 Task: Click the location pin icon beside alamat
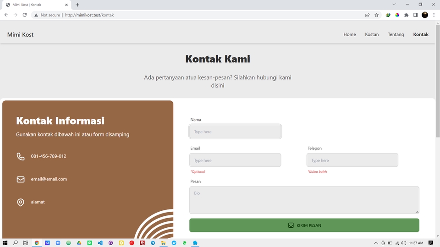click(x=21, y=203)
